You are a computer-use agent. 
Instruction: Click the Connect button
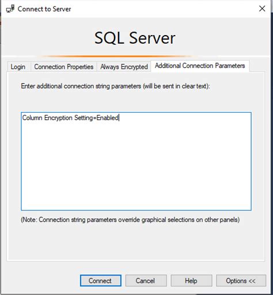click(101, 281)
